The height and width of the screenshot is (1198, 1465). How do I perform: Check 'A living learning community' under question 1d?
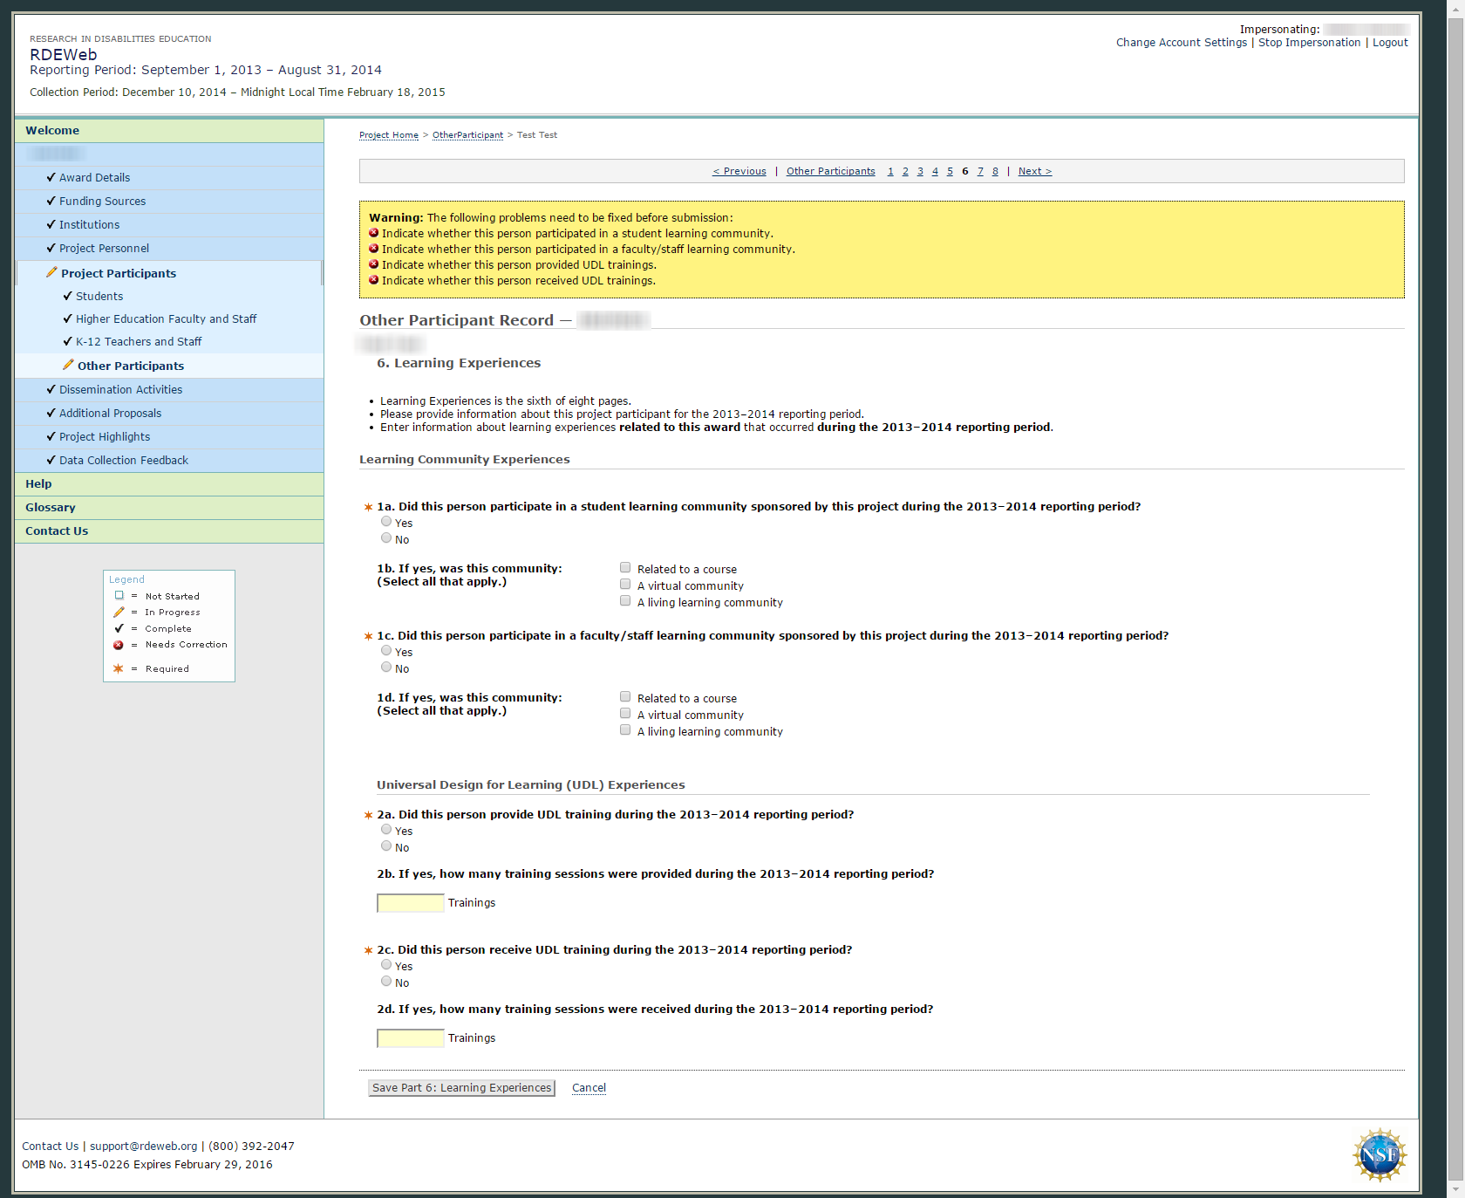(x=625, y=730)
